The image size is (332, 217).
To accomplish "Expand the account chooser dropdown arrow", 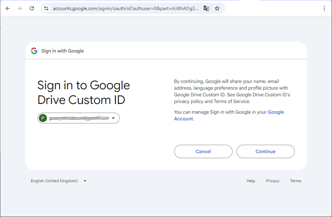I will (113, 118).
